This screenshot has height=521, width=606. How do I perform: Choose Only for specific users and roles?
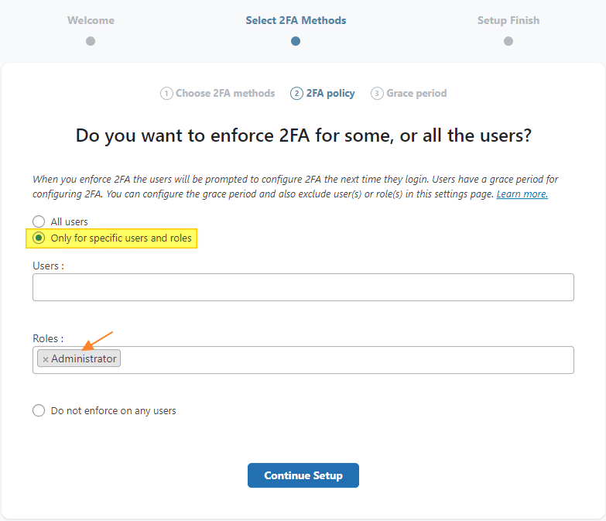[39, 238]
